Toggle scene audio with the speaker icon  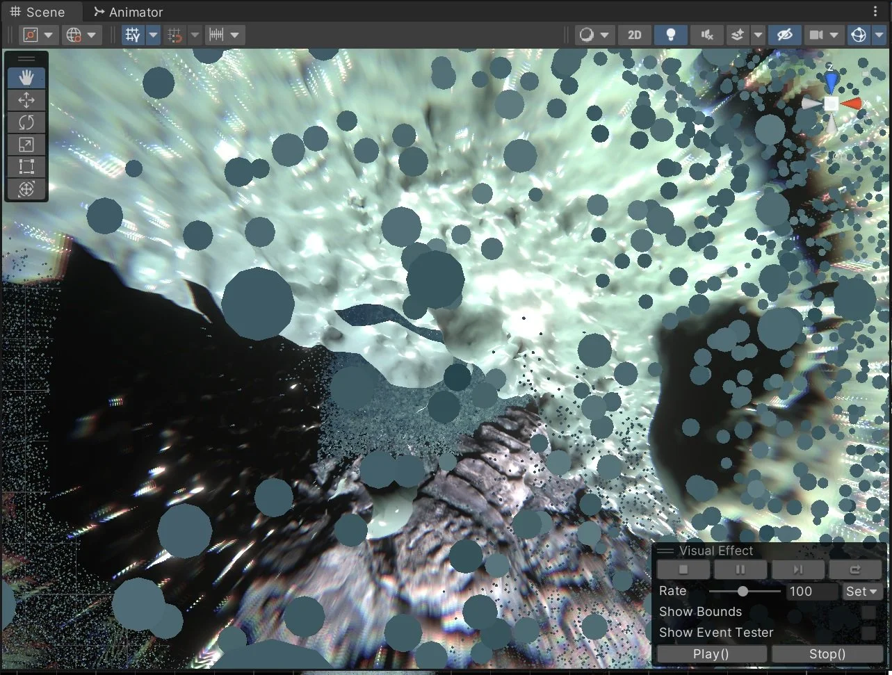pyautogui.click(x=707, y=35)
